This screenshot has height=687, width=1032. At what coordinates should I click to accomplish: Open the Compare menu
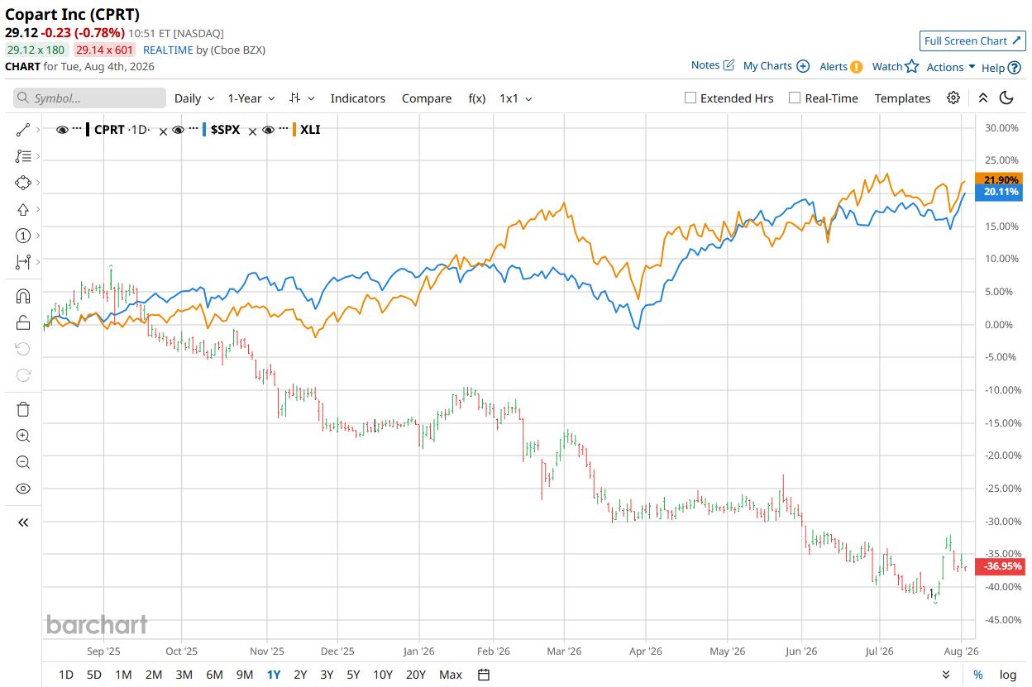pyautogui.click(x=427, y=98)
